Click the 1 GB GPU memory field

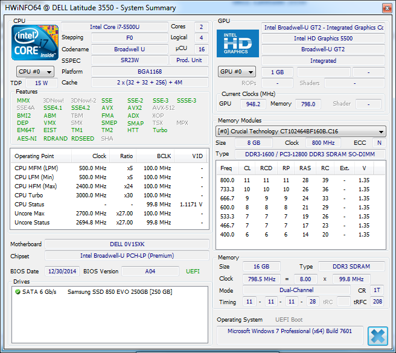[277, 72]
